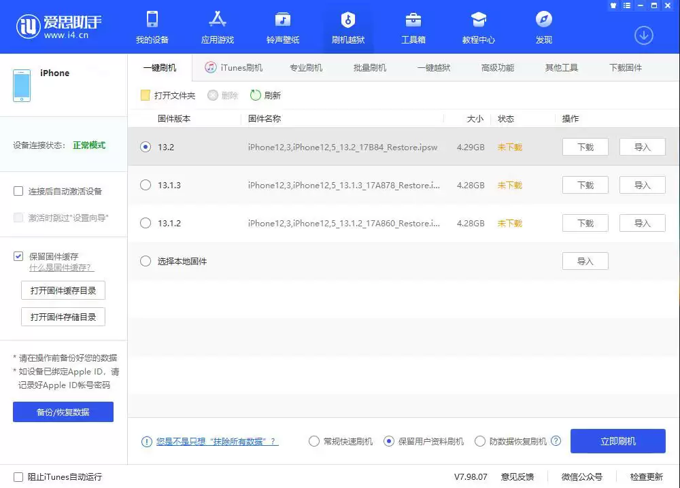Viewport: 680px width, 488px height.
Task: Go to the 应用游戏 section
Action: (218, 28)
